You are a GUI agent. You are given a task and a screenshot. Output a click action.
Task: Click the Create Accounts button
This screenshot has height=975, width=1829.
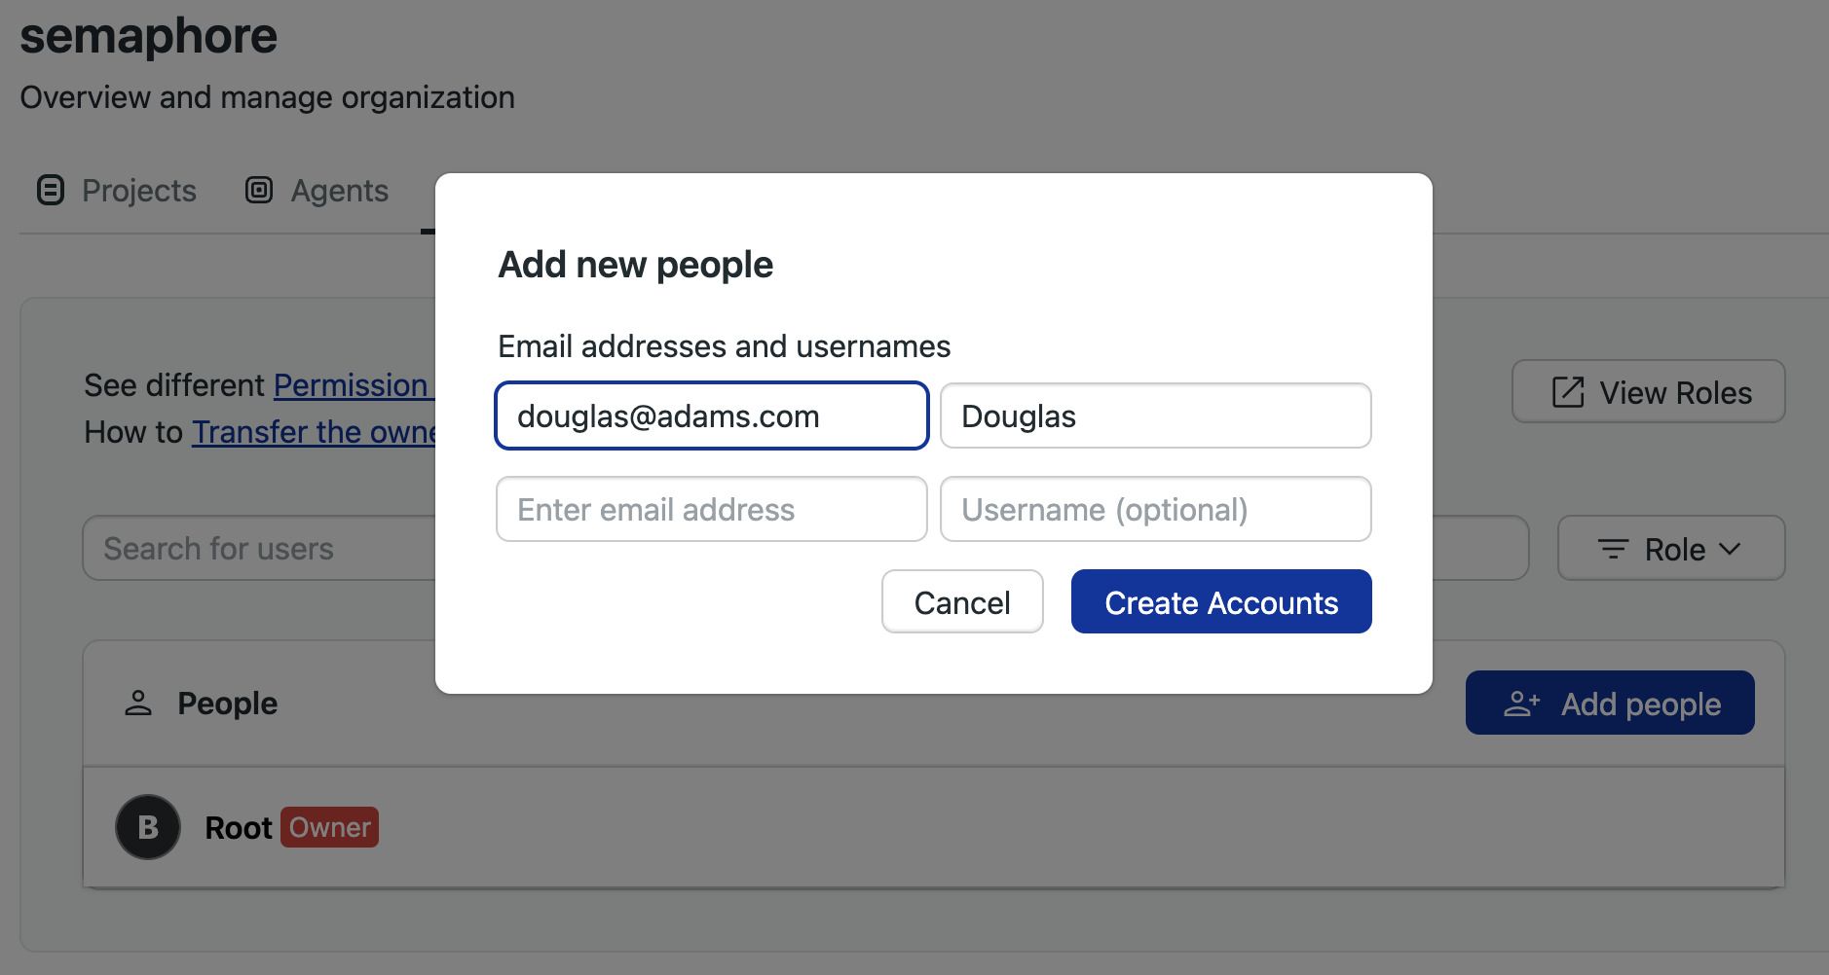(1221, 601)
